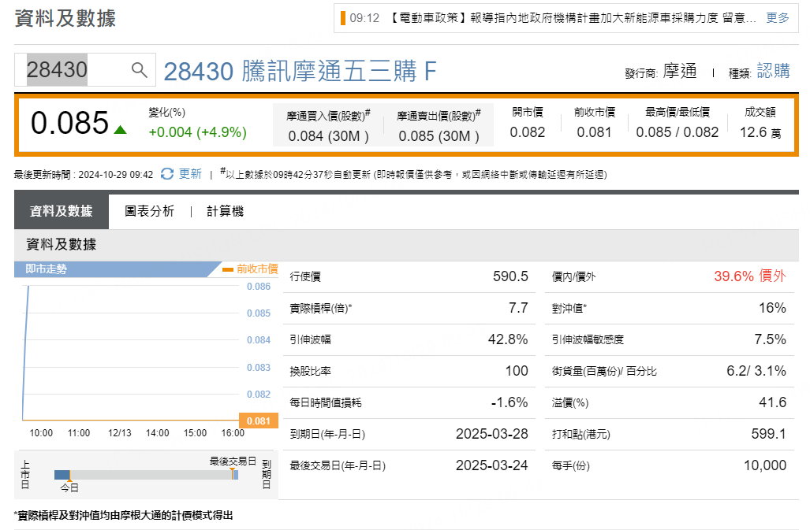Select the chart time label 12/13

tap(119, 433)
